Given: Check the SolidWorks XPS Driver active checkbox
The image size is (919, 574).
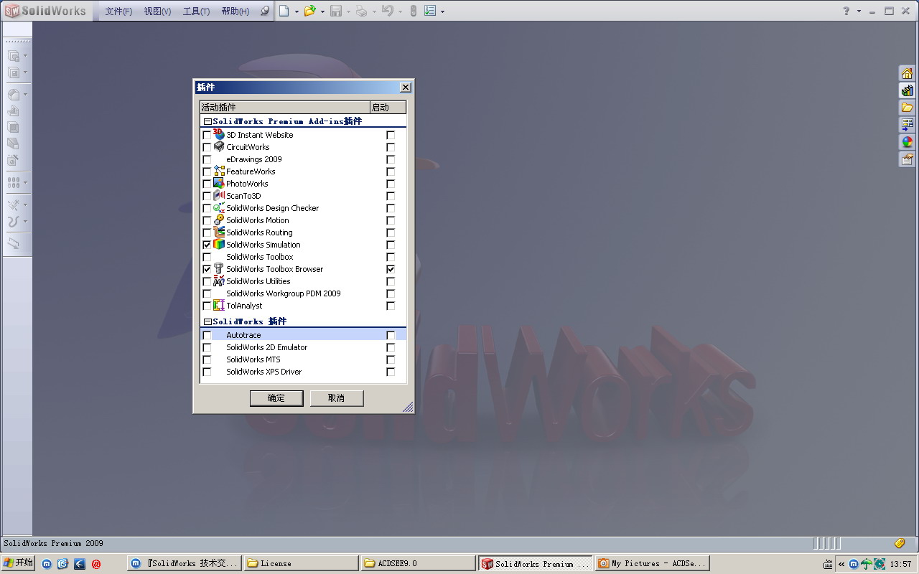Looking at the screenshot, I should tap(207, 372).
